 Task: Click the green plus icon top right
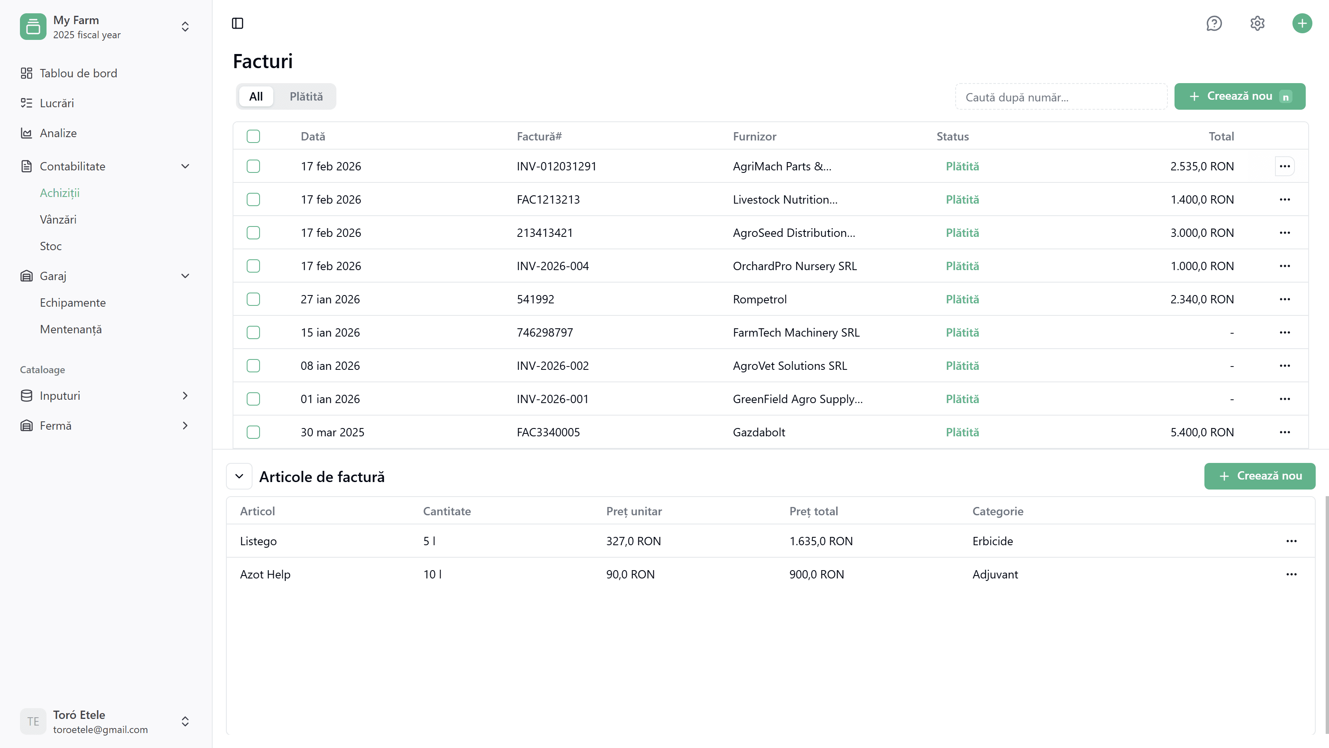(1302, 23)
